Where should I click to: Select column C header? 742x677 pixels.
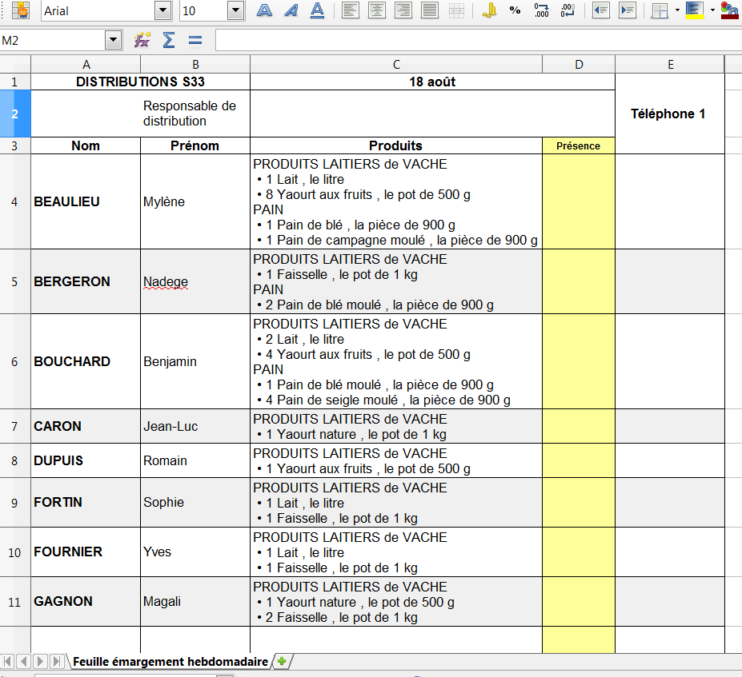[396, 64]
